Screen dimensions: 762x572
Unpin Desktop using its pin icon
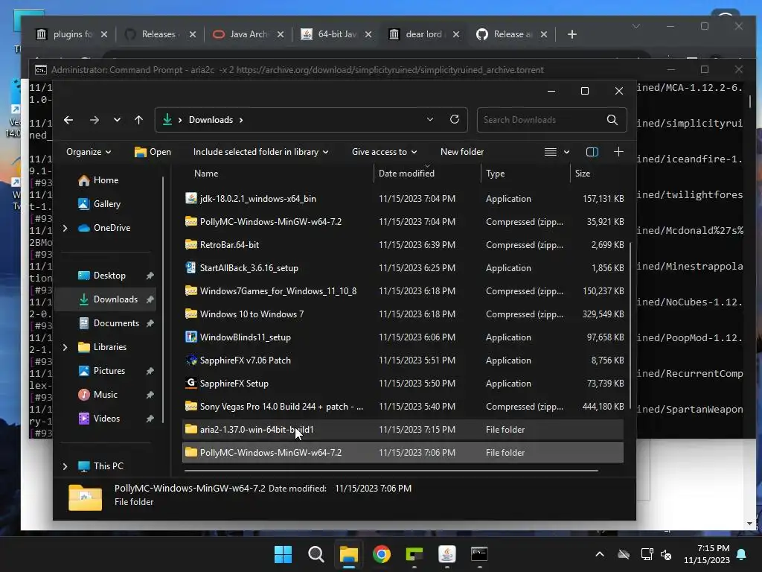point(150,276)
